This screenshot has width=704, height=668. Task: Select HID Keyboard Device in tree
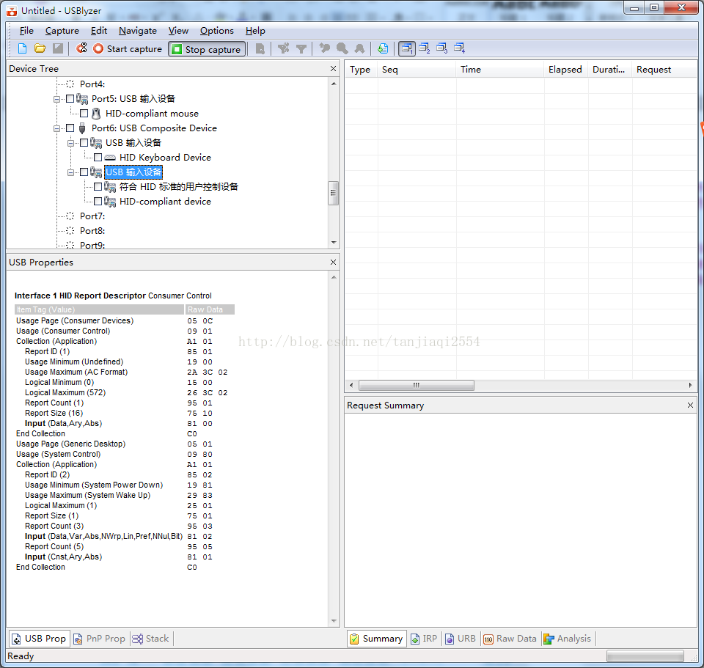pyautogui.click(x=165, y=158)
